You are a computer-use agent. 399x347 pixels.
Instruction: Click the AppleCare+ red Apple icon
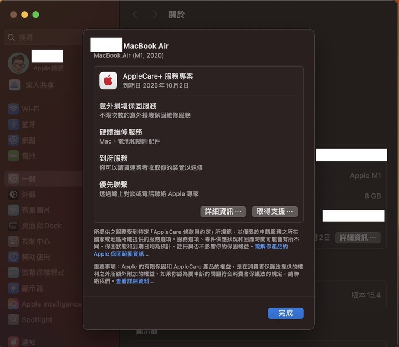tap(108, 80)
